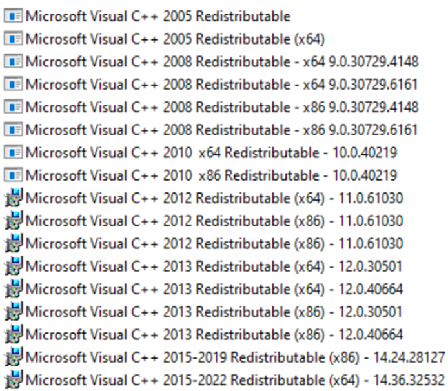Image resolution: width=448 pixels, height=391 pixels.
Task: Click the icon beside Visual C++ 2005 Redistributable (x64)
Action: (13, 39)
